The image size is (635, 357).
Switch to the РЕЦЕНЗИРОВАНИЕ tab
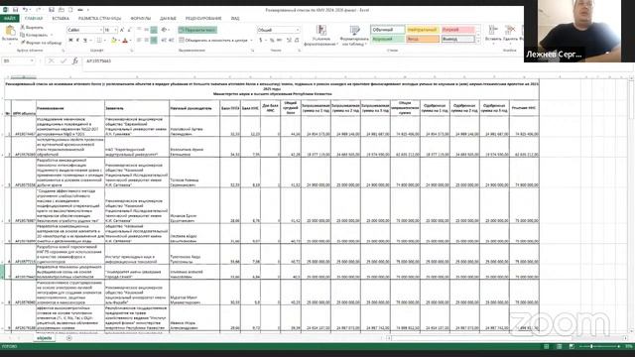coord(203,18)
